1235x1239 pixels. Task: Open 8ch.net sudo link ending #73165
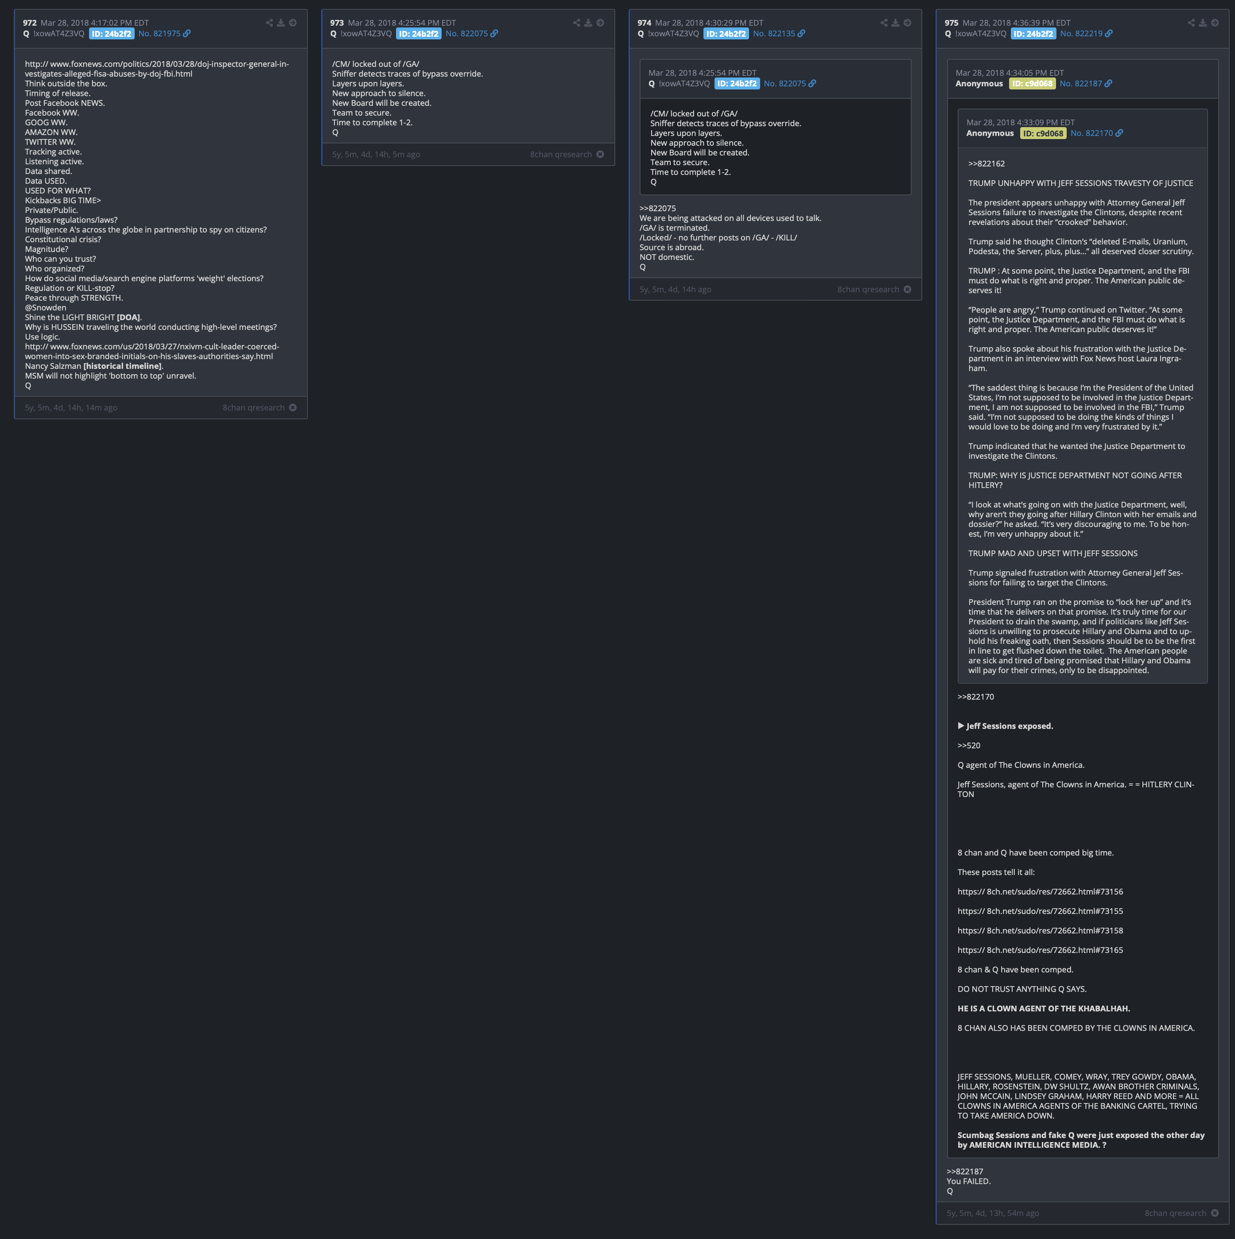pos(1040,950)
